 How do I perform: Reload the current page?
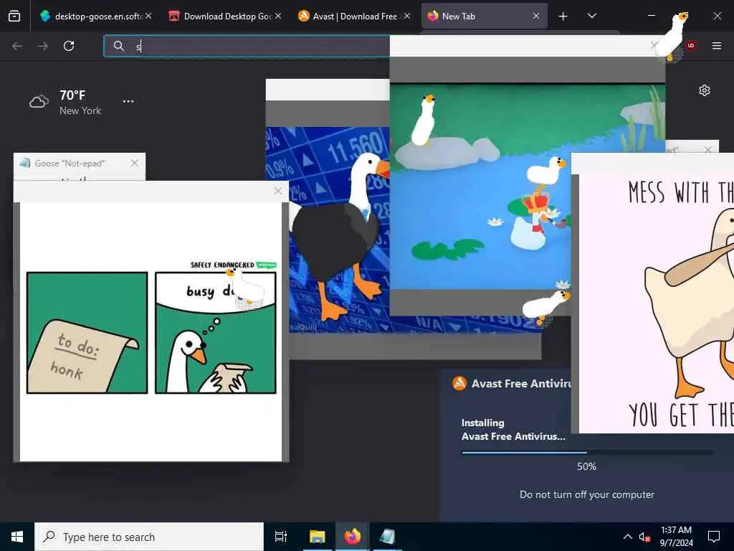69,46
